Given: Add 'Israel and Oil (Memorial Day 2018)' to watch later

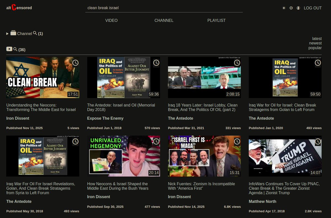Looking at the screenshot, I should coord(156,63).
